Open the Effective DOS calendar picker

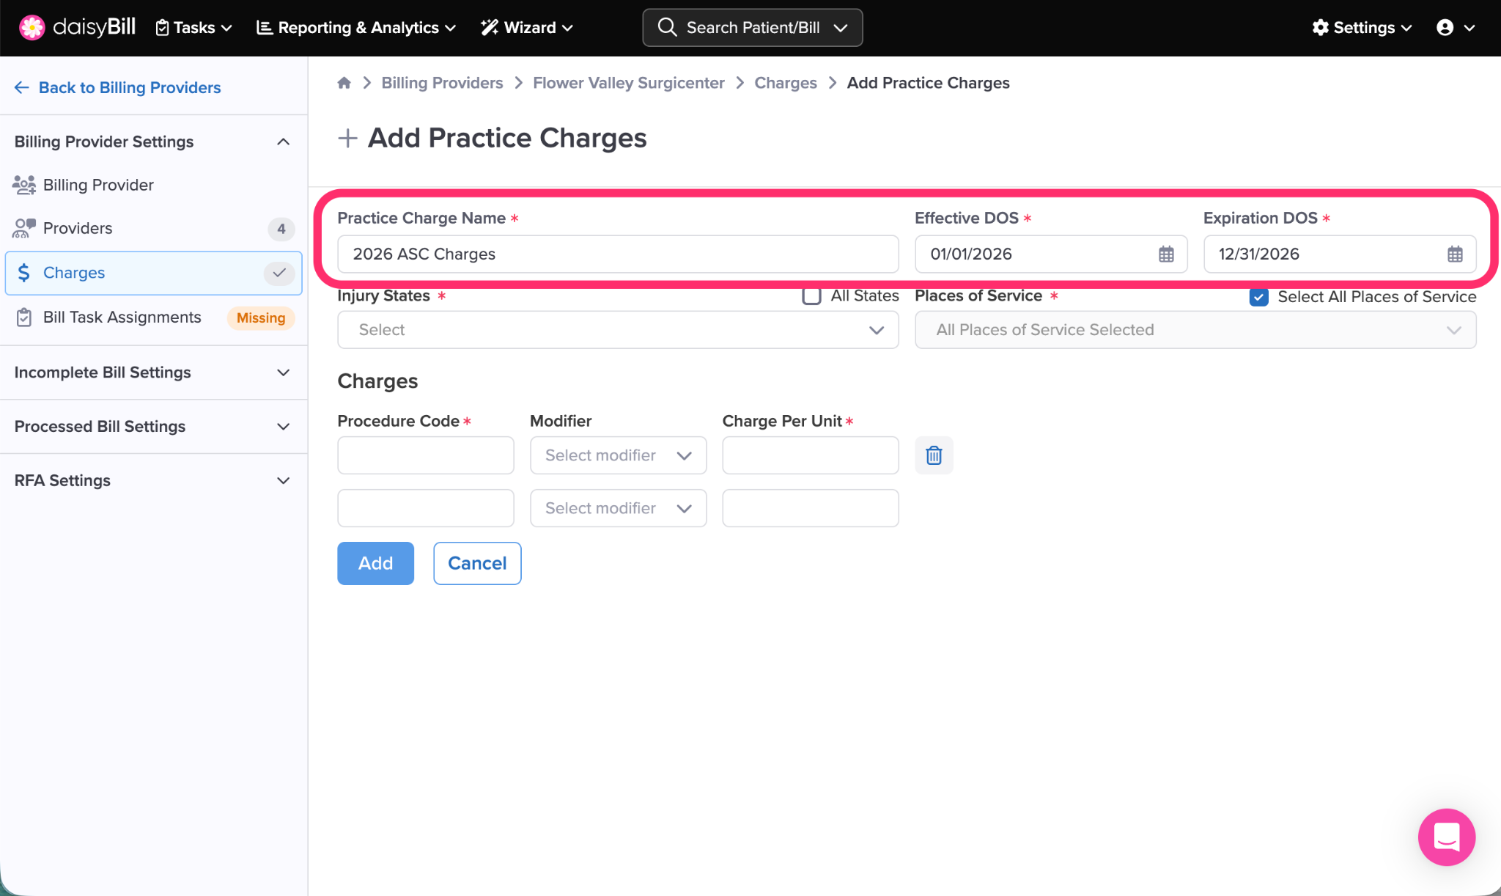coord(1166,254)
